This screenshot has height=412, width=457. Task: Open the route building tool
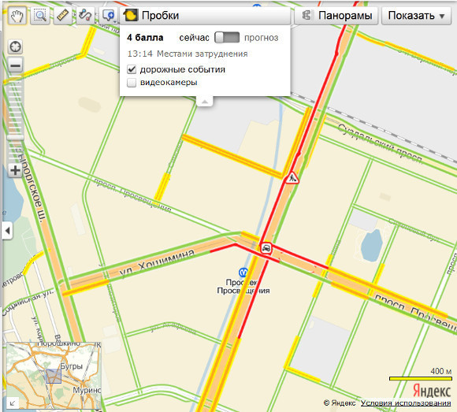click(85, 16)
